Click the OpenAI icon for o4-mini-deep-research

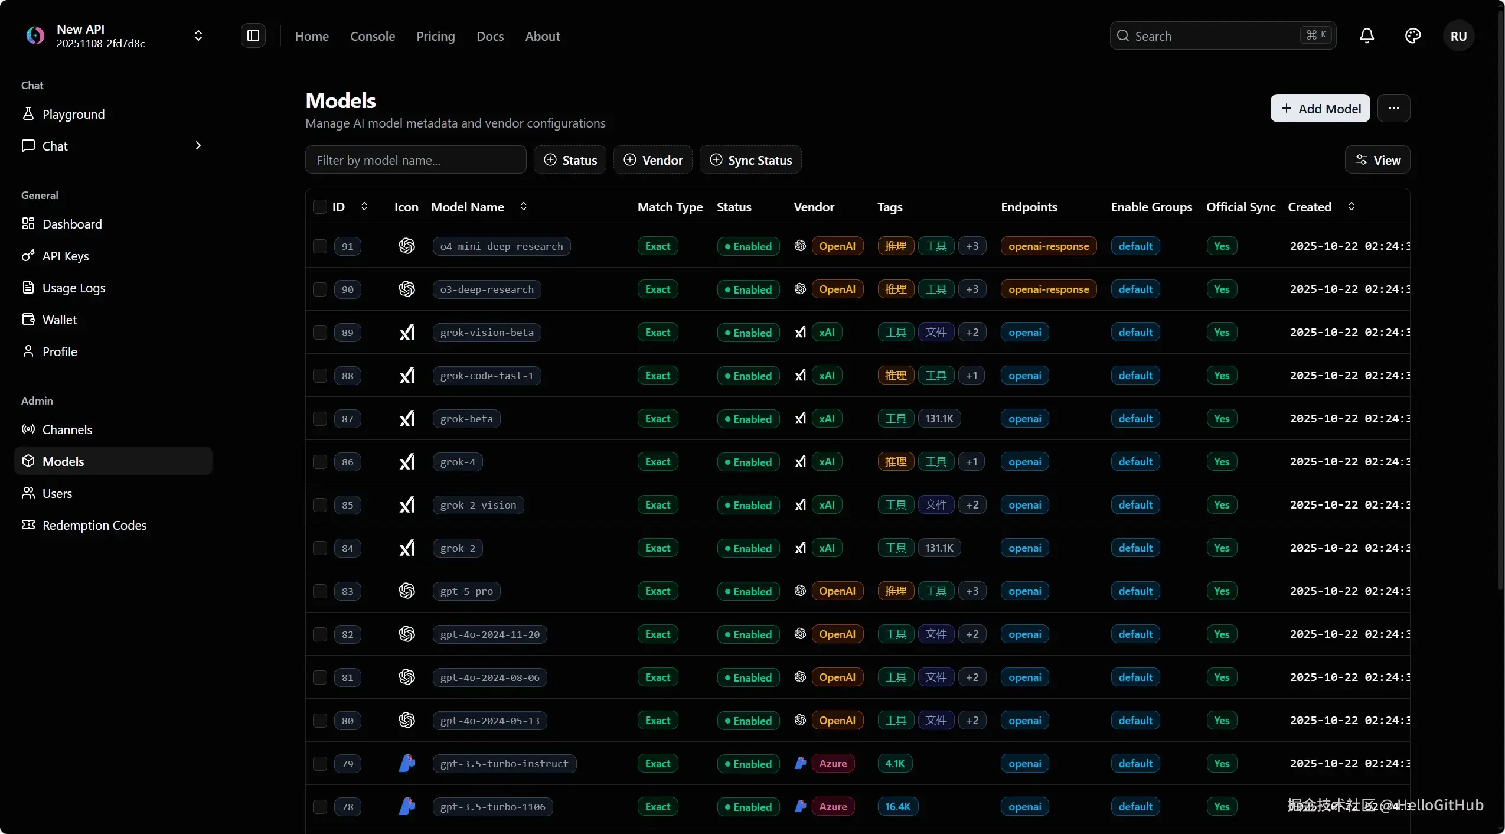[x=407, y=246]
